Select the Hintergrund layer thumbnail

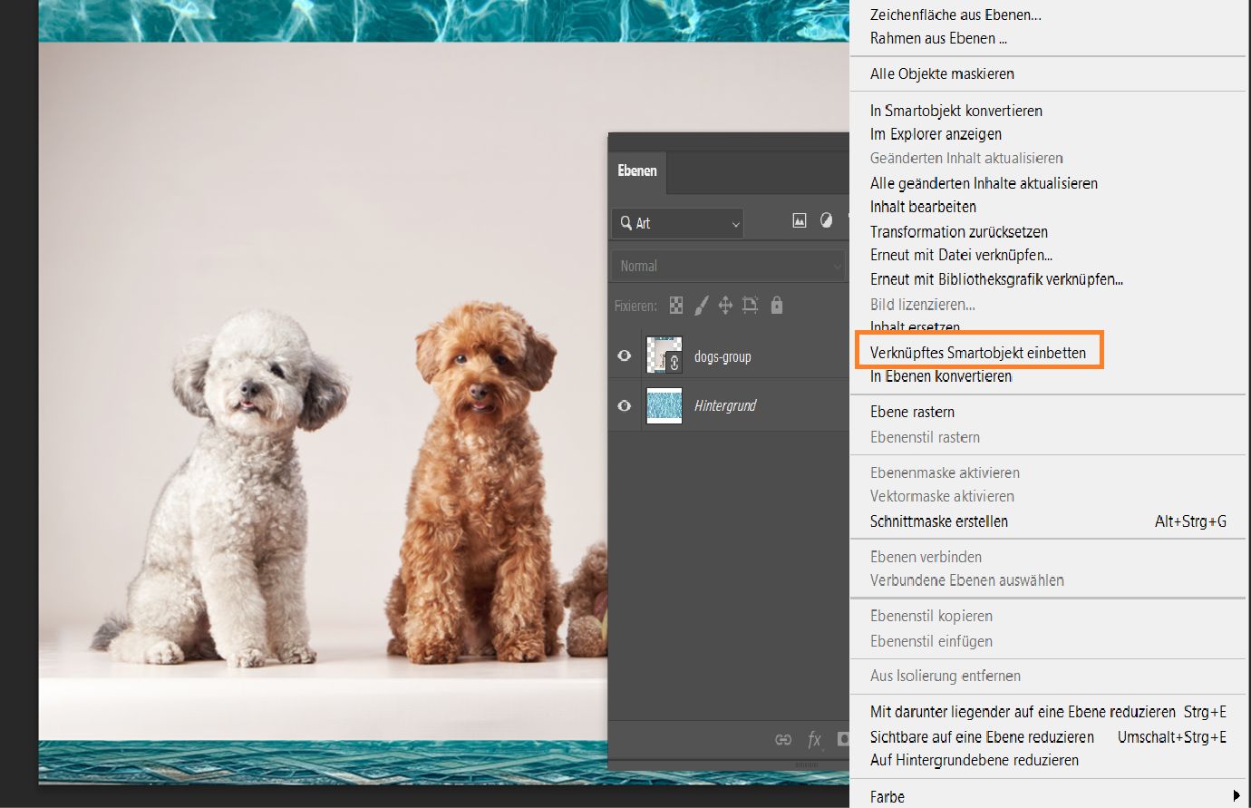[664, 405]
